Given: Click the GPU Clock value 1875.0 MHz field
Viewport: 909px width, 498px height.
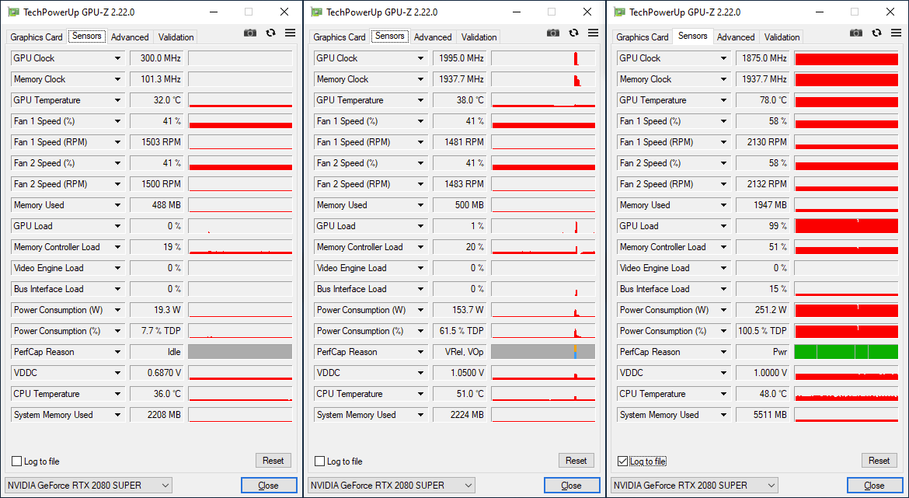Looking at the screenshot, I should (x=764, y=58).
